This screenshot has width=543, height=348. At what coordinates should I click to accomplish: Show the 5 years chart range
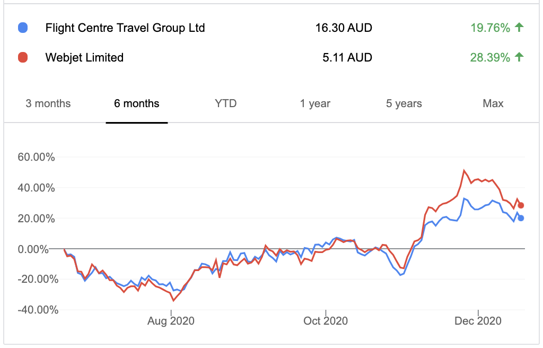pos(404,103)
